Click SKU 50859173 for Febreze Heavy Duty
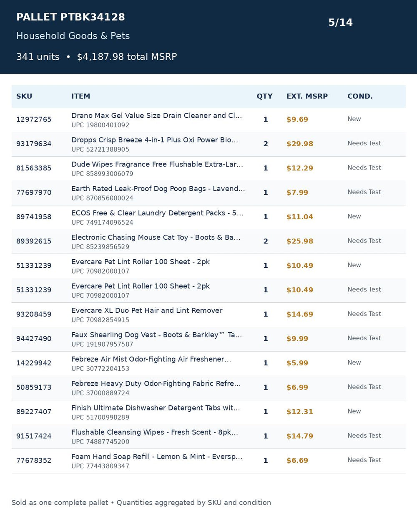417x522 pixels. pyautogui.click(x=34, y=388)
